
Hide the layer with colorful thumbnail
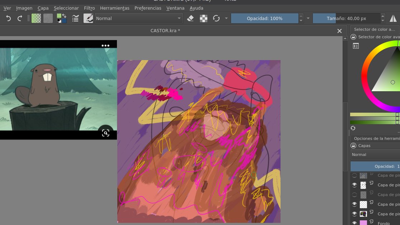pos(354,214)
